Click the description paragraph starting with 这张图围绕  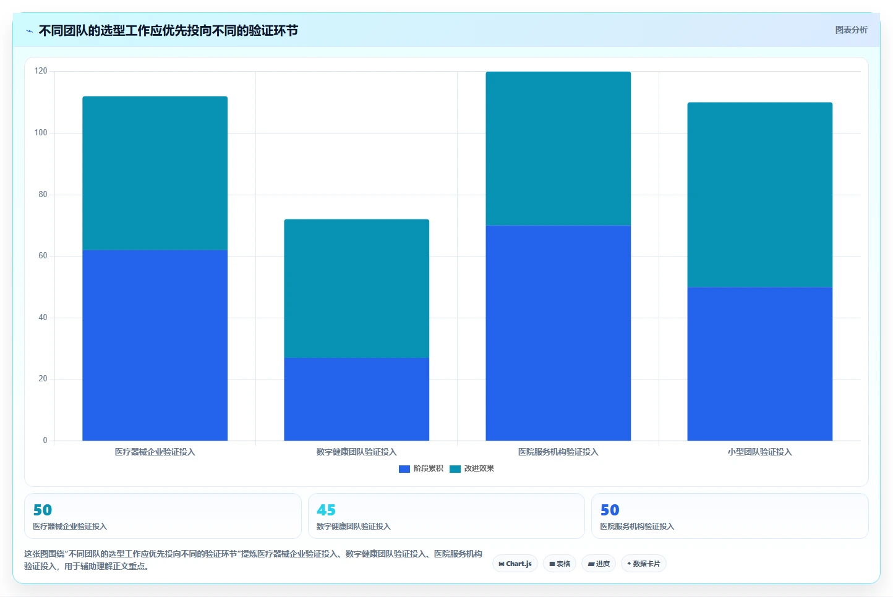(254, 560)
